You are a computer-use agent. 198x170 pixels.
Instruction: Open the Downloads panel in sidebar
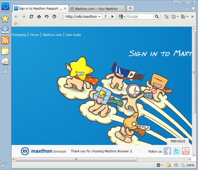[5, 30]
